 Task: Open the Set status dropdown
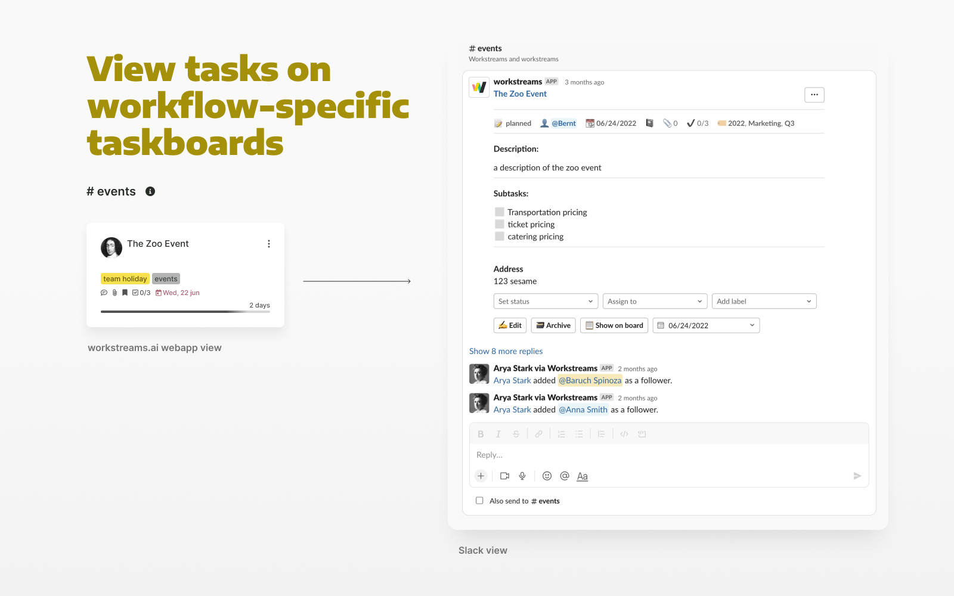545,302
